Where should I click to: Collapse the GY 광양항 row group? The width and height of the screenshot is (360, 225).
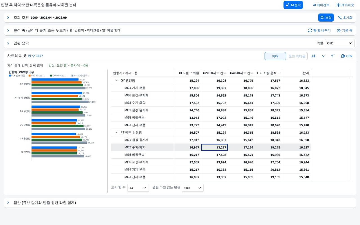click(117, 80)
